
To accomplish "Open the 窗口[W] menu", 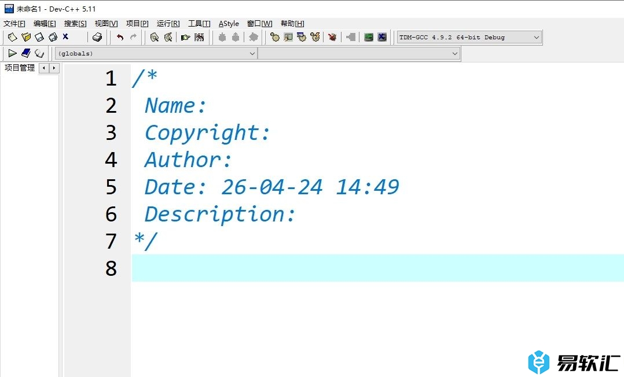I will 259,24.
